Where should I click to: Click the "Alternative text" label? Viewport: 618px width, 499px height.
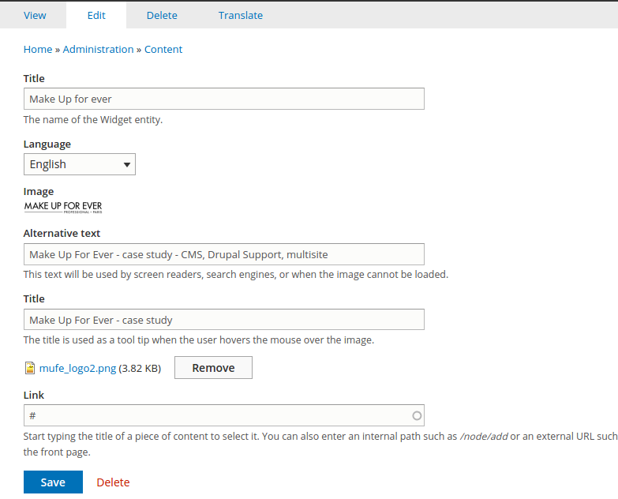tap(62, 234)
